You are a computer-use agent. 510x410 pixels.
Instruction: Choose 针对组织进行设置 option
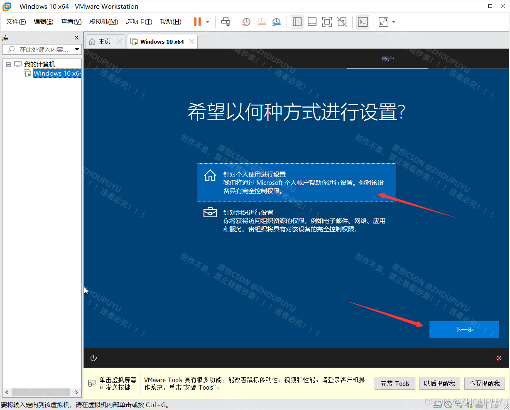click(297, 221)
